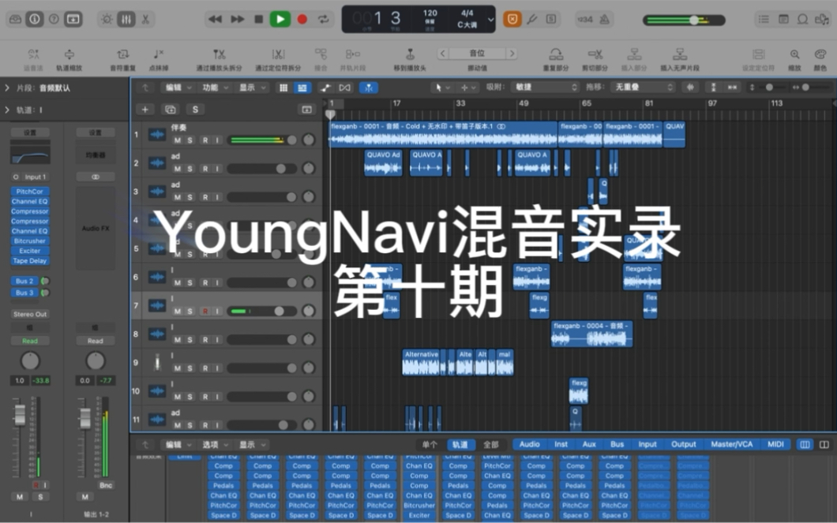Start playback with the green Play button
The height and width of the screenshot is (523, 837).
click(x=280, y=19)
